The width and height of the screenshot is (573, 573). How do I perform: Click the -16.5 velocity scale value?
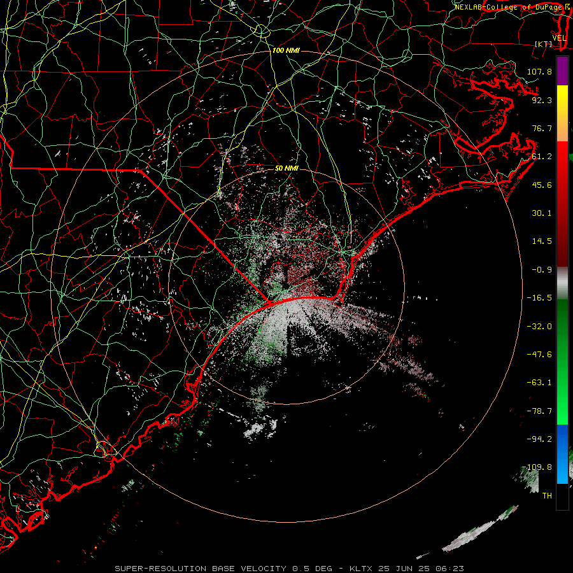(539, 298)
